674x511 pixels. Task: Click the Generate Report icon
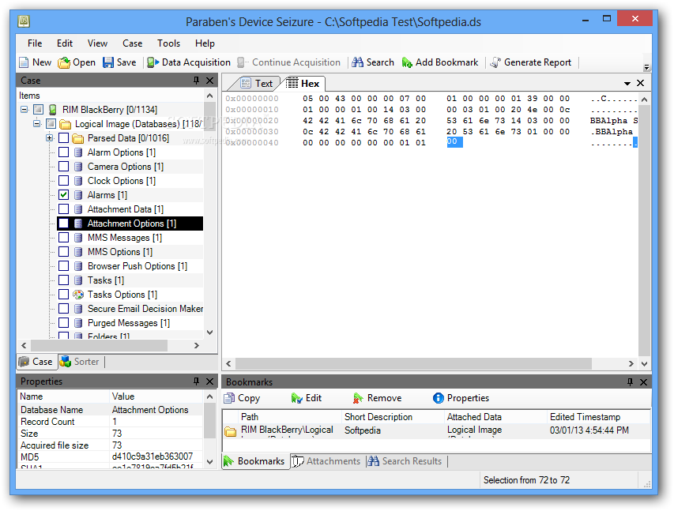click(495, 62)
